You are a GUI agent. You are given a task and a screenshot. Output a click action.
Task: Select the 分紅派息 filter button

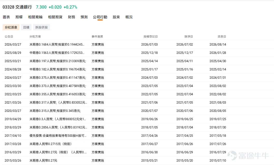point(11,27)
